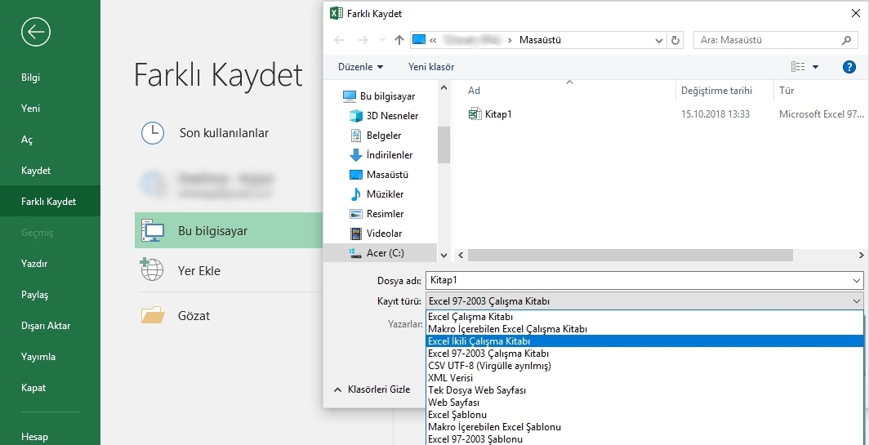The image size is (869, 445).
Task: Open recent locations dropdown arrow
Action: [382, 40]
